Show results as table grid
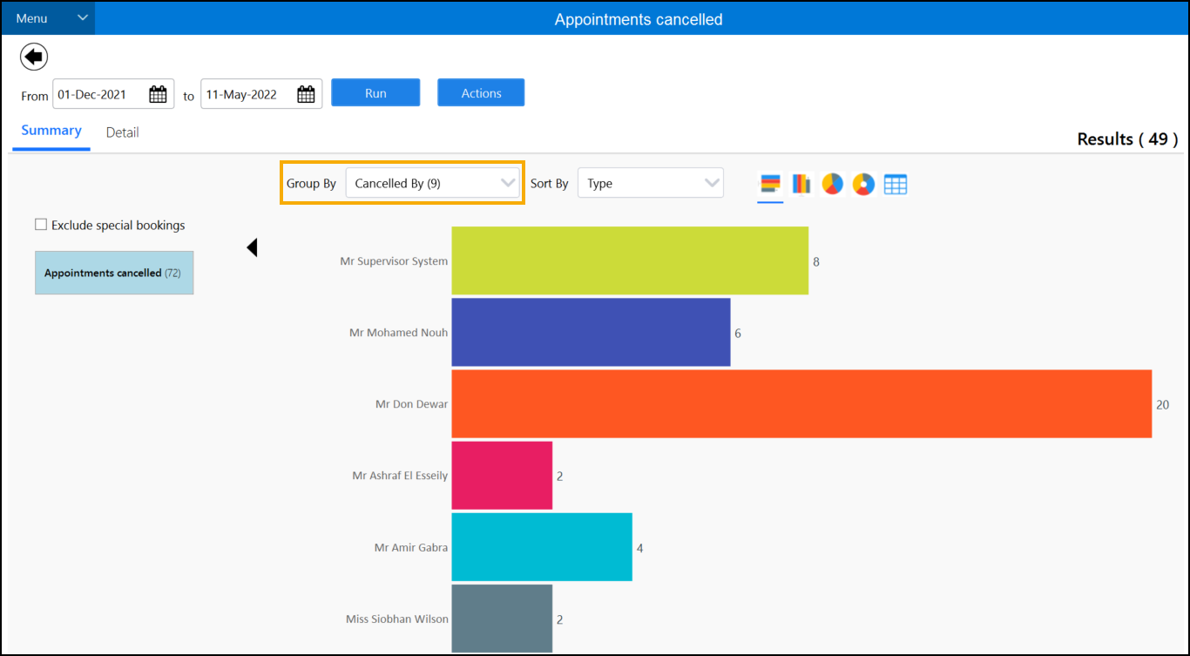The height and width of the screenshot is (656, 1190). pyautogui.click(x=896, y=184)
